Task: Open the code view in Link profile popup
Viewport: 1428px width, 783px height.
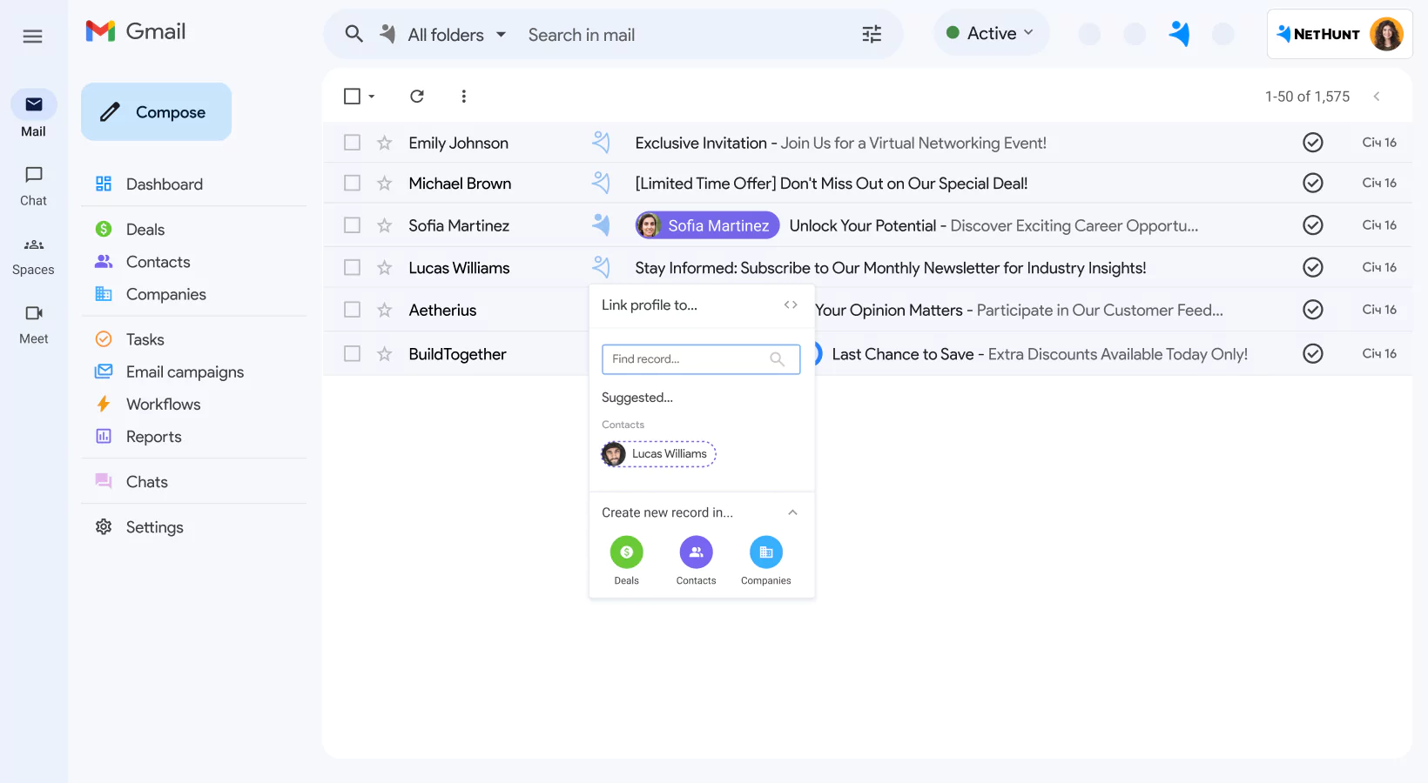Action: 791,304
